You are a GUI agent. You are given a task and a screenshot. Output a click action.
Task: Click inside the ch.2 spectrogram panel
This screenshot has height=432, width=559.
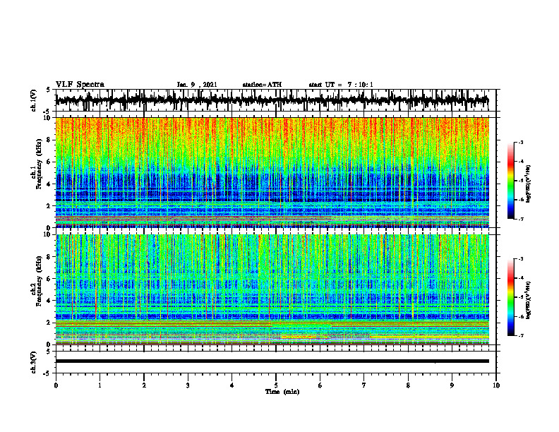pyautogui.click(x=272, y=289)
